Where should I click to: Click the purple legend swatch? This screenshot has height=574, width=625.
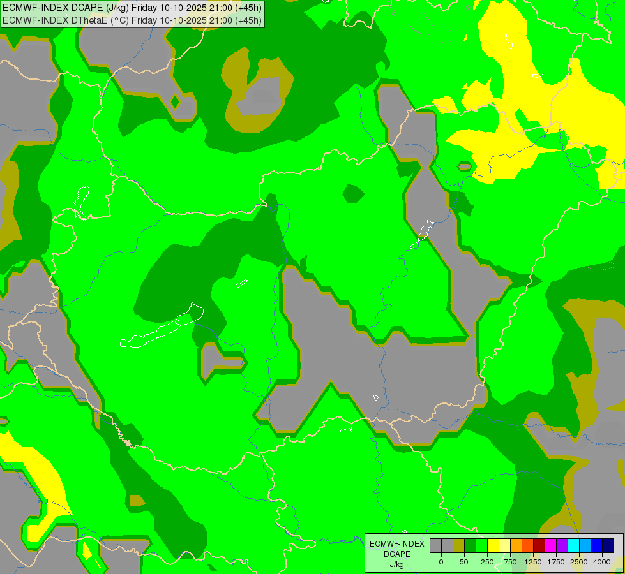(562, 545)
